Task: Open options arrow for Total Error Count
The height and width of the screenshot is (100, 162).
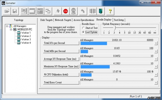Action: pyautogui.click(x=156, y=83)
